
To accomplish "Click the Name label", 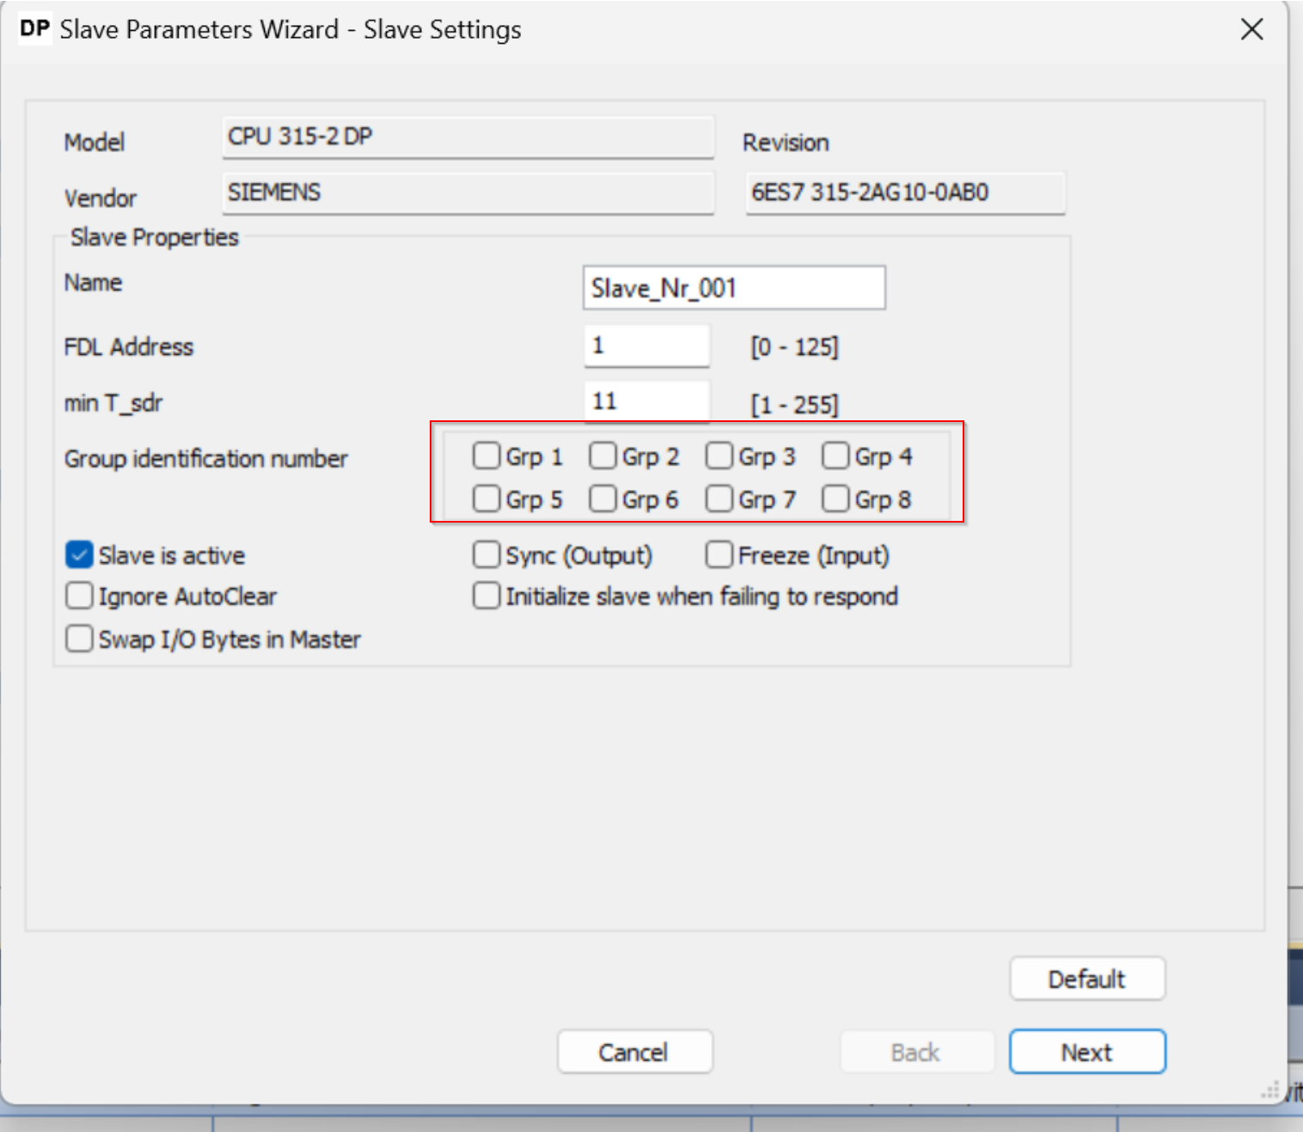I will [93, 283].
